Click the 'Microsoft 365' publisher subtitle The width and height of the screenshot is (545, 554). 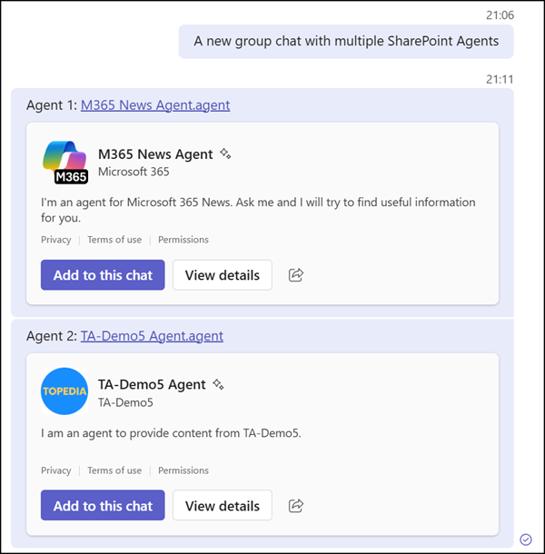(x=134, y=172)
